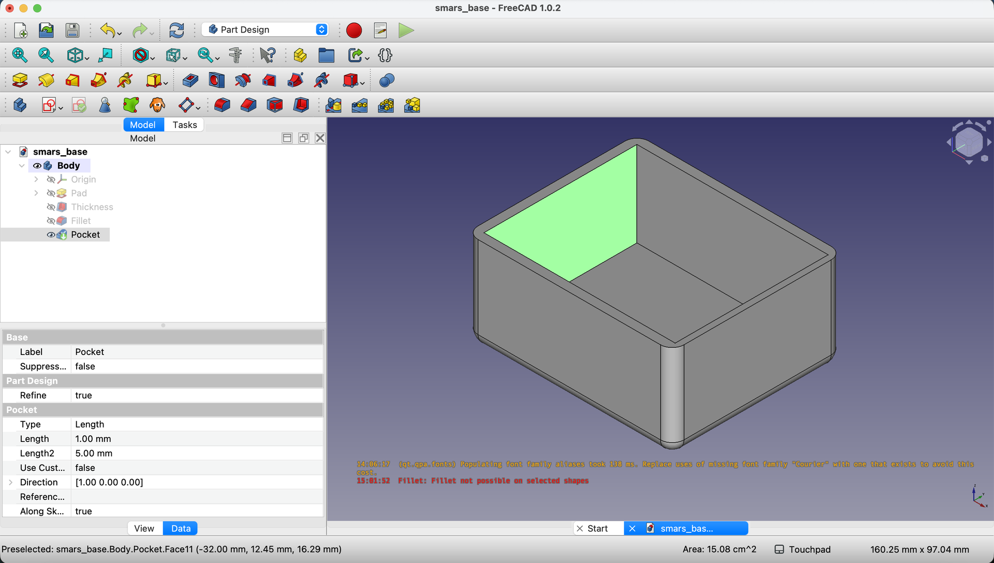Click the Refresh recompute icon
Image resolution: width=994 pixels, height=563 pixels.
click(177, 31)
